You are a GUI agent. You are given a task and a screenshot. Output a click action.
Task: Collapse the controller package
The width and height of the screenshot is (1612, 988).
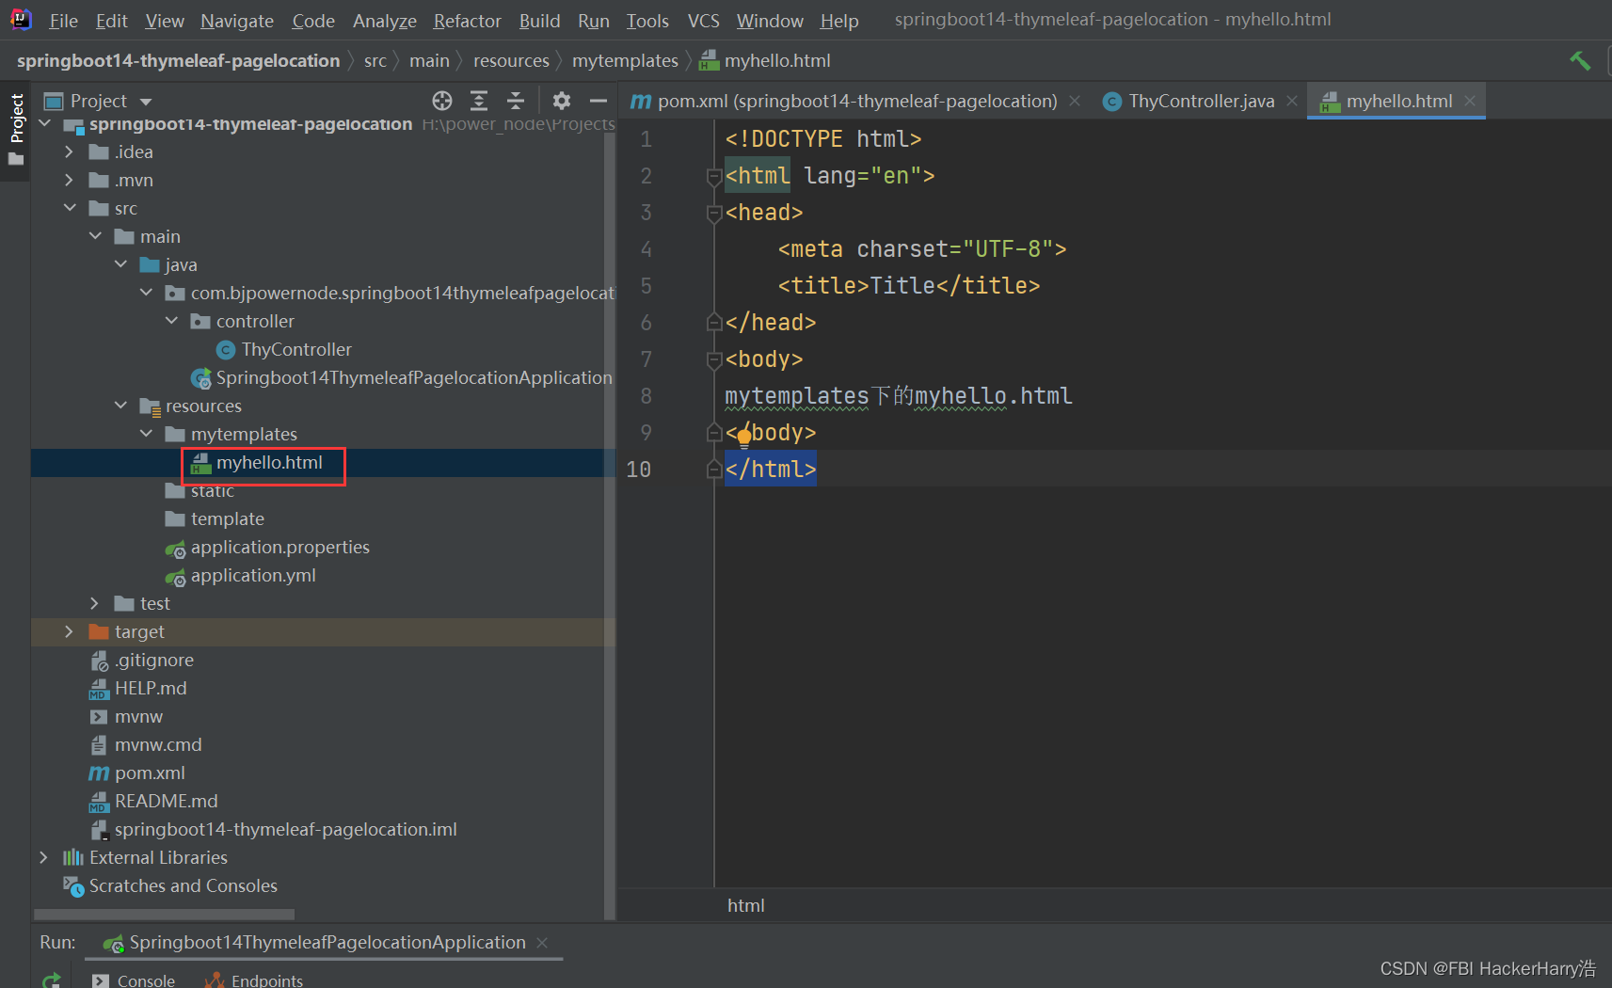tap(170, 321)
